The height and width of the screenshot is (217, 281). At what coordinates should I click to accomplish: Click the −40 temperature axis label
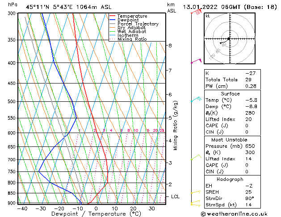pyautogui.click(x=22, y=209)
